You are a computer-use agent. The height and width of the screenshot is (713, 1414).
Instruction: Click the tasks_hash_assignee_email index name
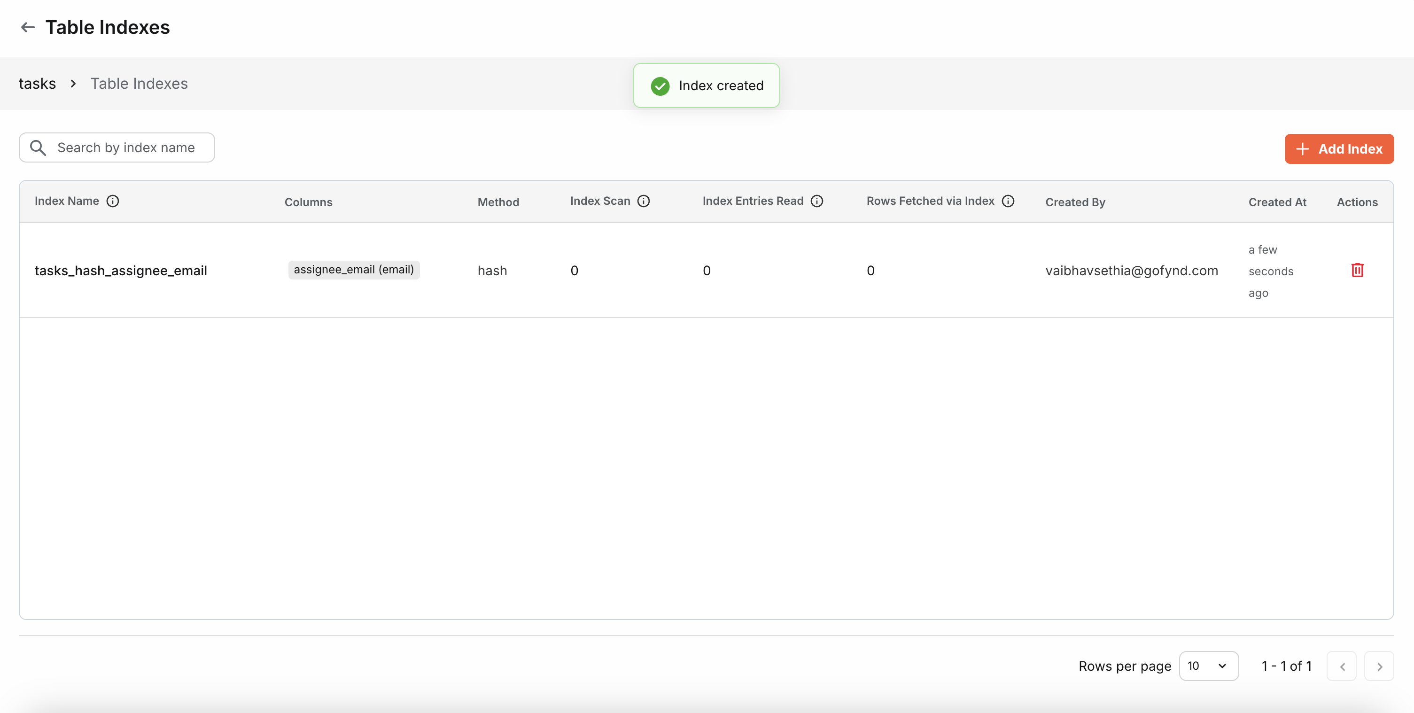click(121, 271)
